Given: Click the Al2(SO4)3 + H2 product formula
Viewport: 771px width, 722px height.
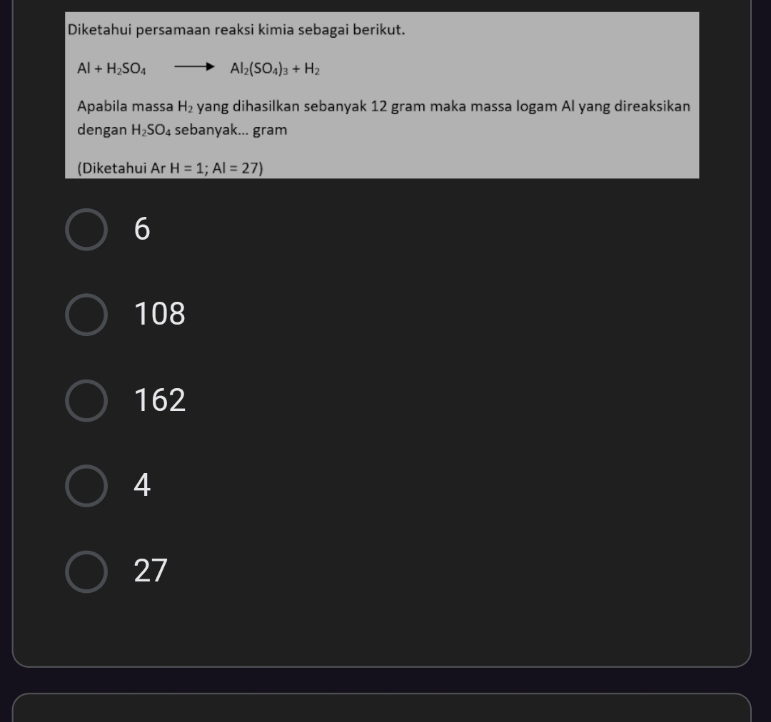Looking at the screenshot, I should click(275, 68).
